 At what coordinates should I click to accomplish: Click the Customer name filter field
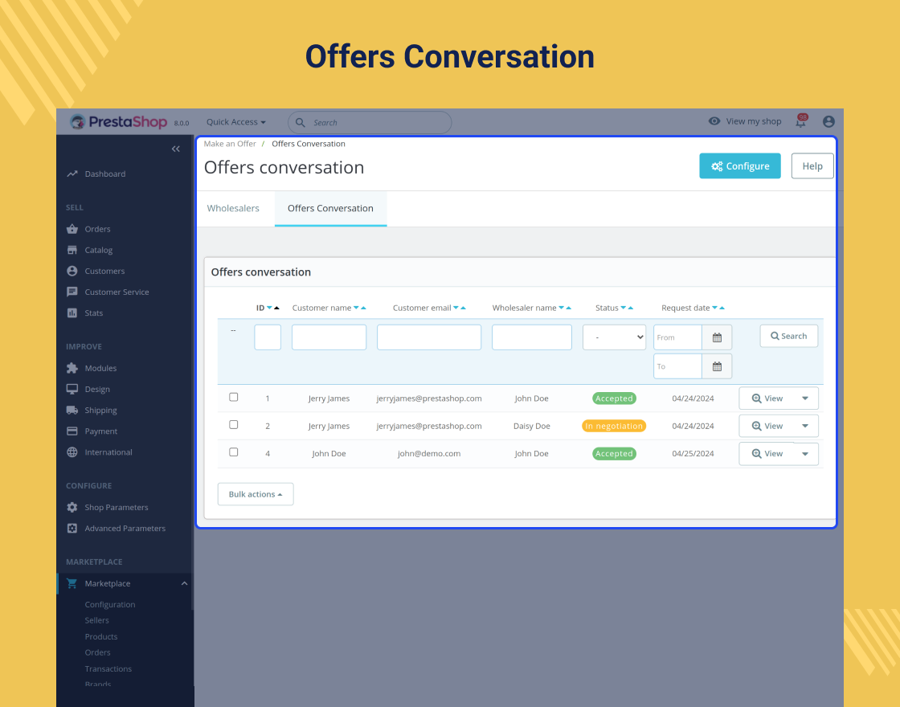(x=329, y=337)
